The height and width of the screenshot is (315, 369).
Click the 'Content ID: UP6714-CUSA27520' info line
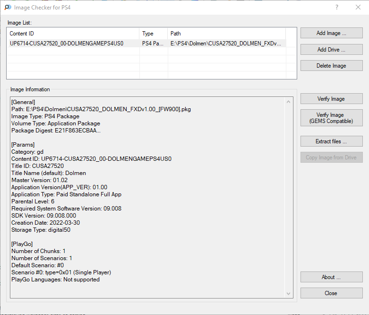coord(91,159)
